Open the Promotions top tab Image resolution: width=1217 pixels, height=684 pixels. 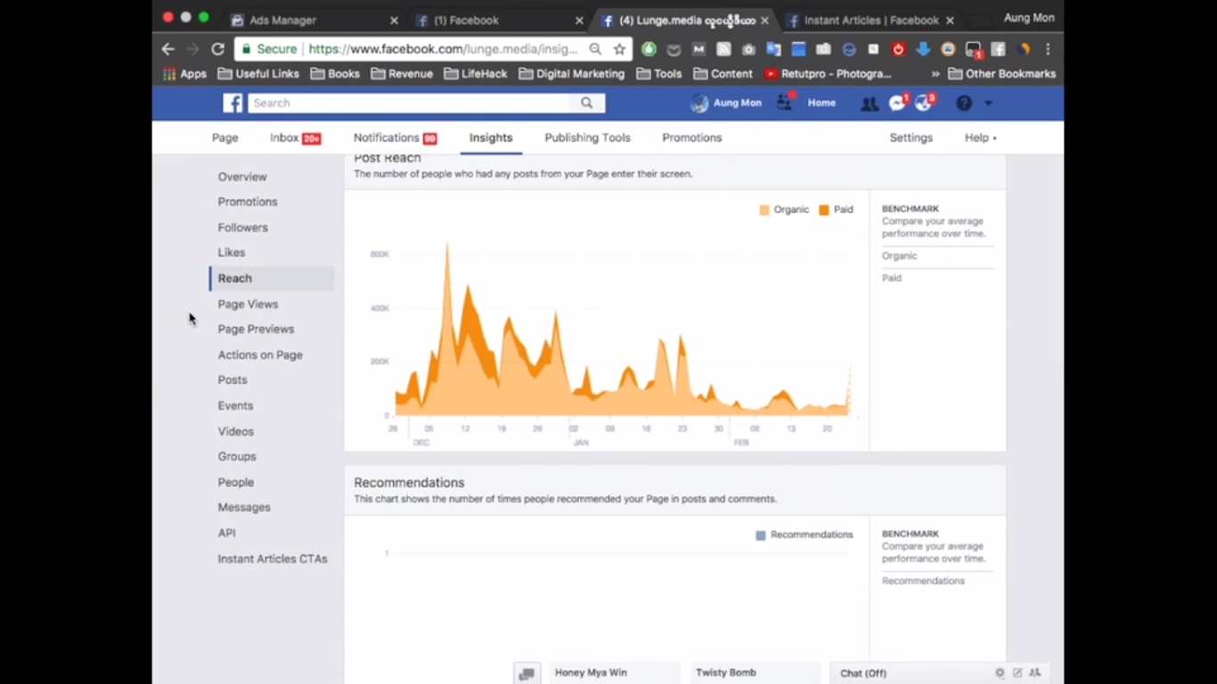(691, 138)
